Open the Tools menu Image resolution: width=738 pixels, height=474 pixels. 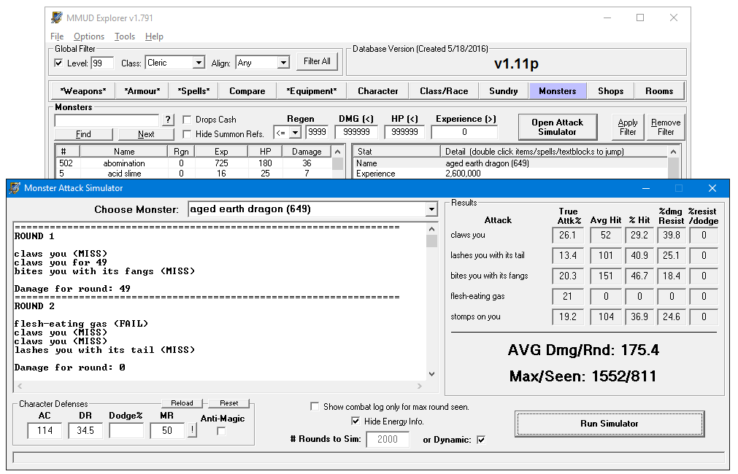tap(125, 36)
